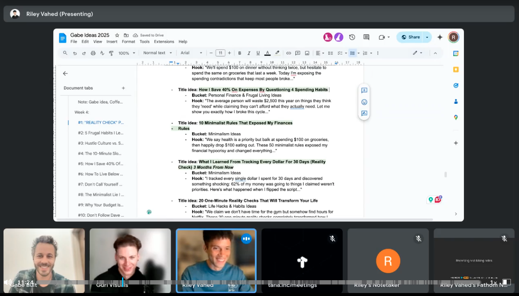This screenshot has height=296, width=519.
Task: Click the version history clock icon
Action: click(x=352, y=37)
